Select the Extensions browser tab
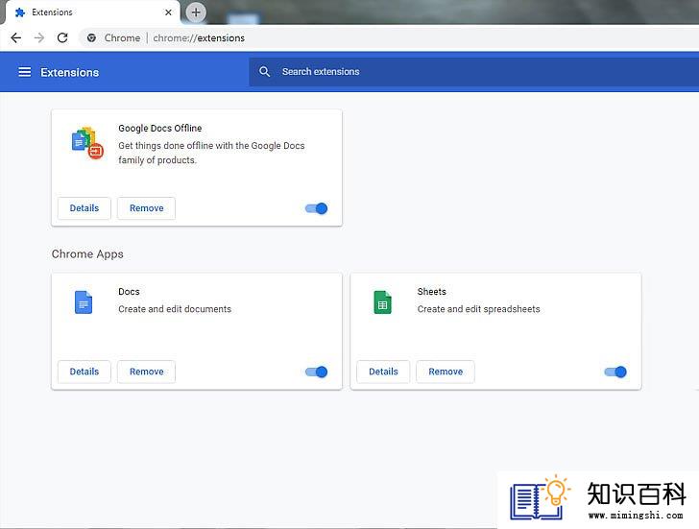 click(x=92, y=12)
